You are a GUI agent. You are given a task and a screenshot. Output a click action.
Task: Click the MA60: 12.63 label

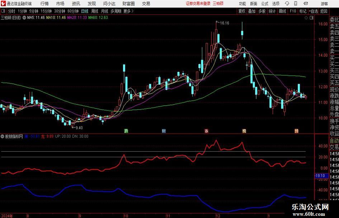[98, 18]
